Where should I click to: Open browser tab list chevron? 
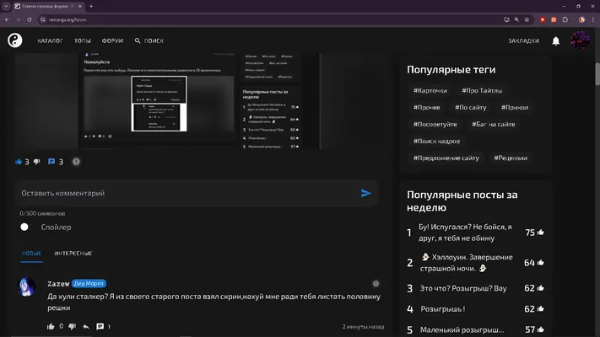(x=6, y=6)
